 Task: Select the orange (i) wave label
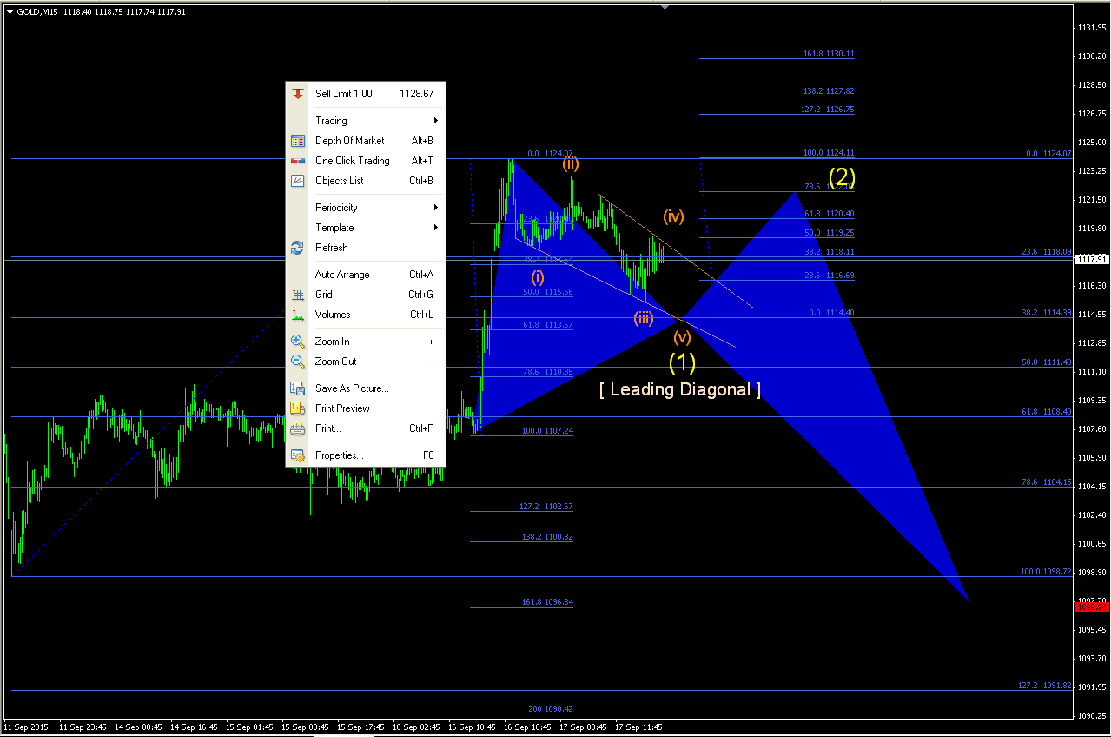coord(538,277)
